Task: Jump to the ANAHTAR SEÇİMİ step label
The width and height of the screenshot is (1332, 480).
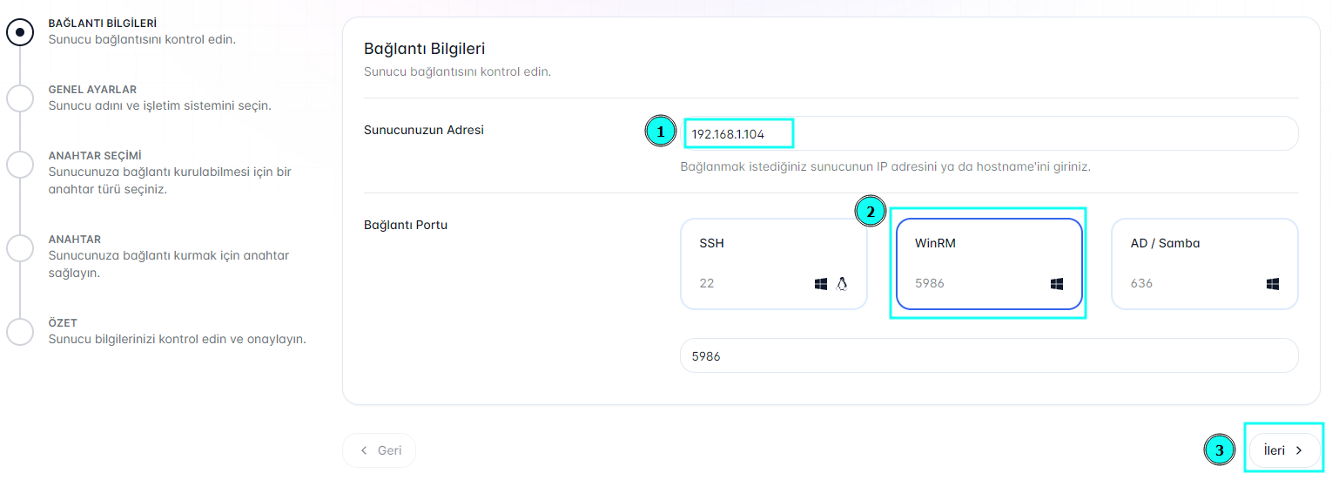Action: click(95, 156)
